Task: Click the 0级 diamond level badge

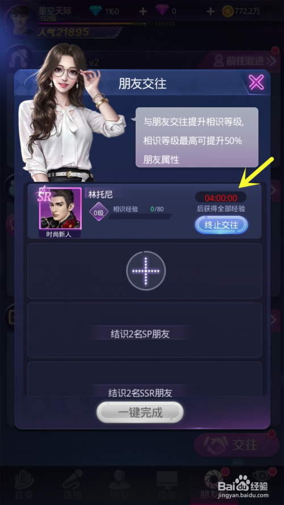Action: [98, 213]
